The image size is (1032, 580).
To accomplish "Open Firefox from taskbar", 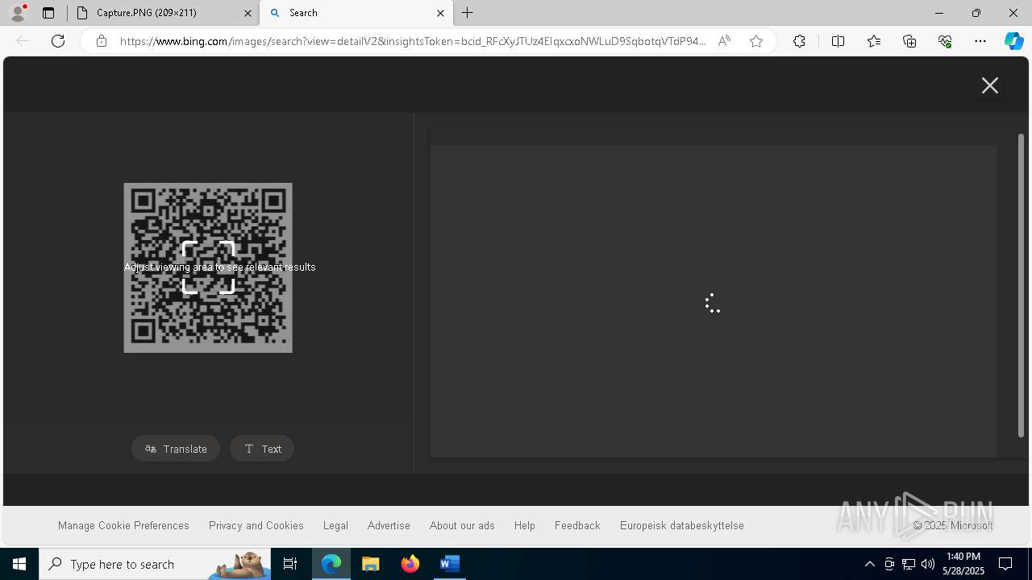I will [x=410, y=564].
